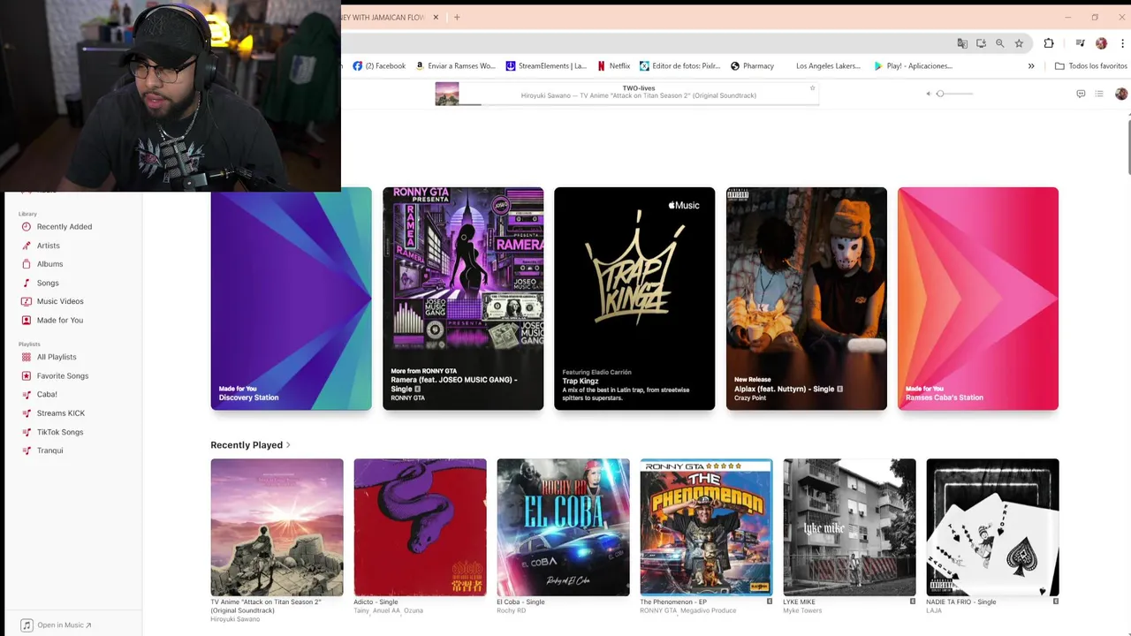Open the Pharmacy bookmark
Image resolution: width=1131 pixels, height=636 pixels.
[752, 66]
